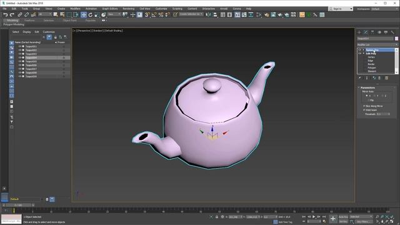Open the reference coordinate system View dropdown
400x225 pixels.
click(114, 14)
